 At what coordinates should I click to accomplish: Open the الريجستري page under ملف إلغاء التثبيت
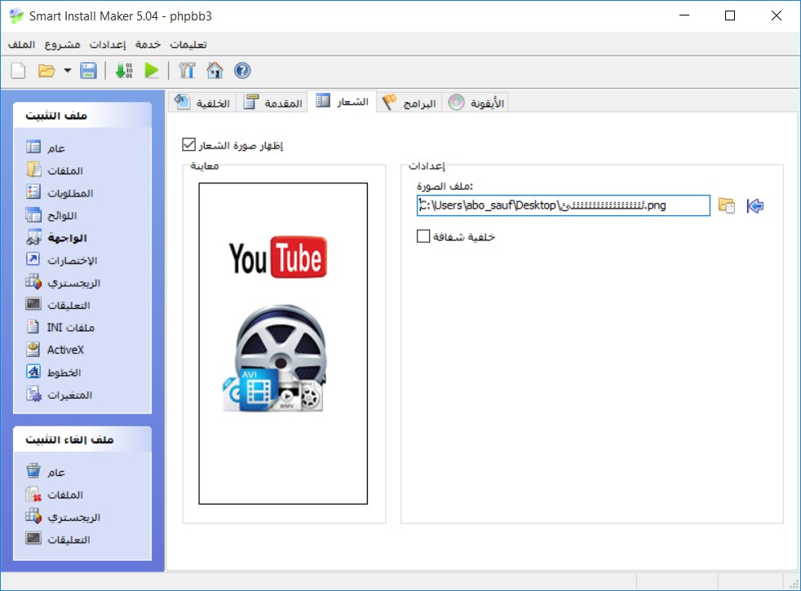tap(63, 517)
